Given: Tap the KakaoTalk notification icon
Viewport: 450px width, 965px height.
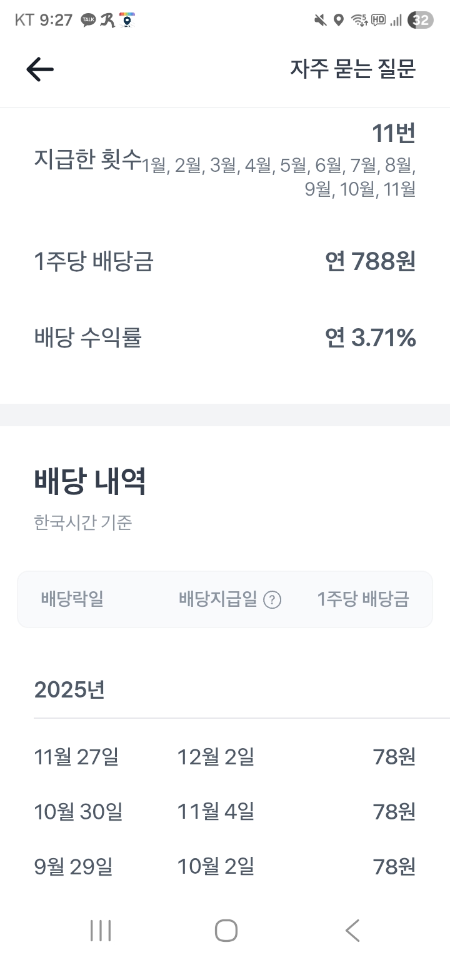Looking at the screenshot, I should [x=88, y=21].
